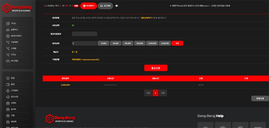
Task: Open the 공지사항 megaphone icon
Action: (8, 97)
